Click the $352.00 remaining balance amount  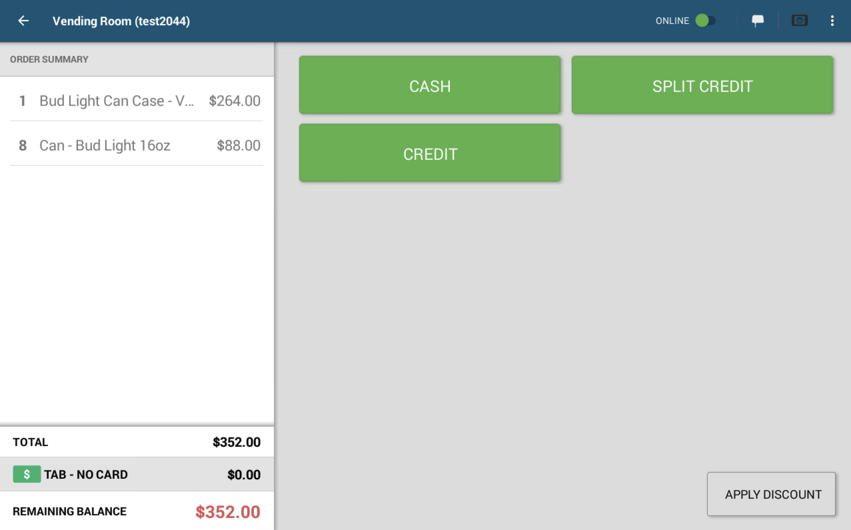(228, 512)
